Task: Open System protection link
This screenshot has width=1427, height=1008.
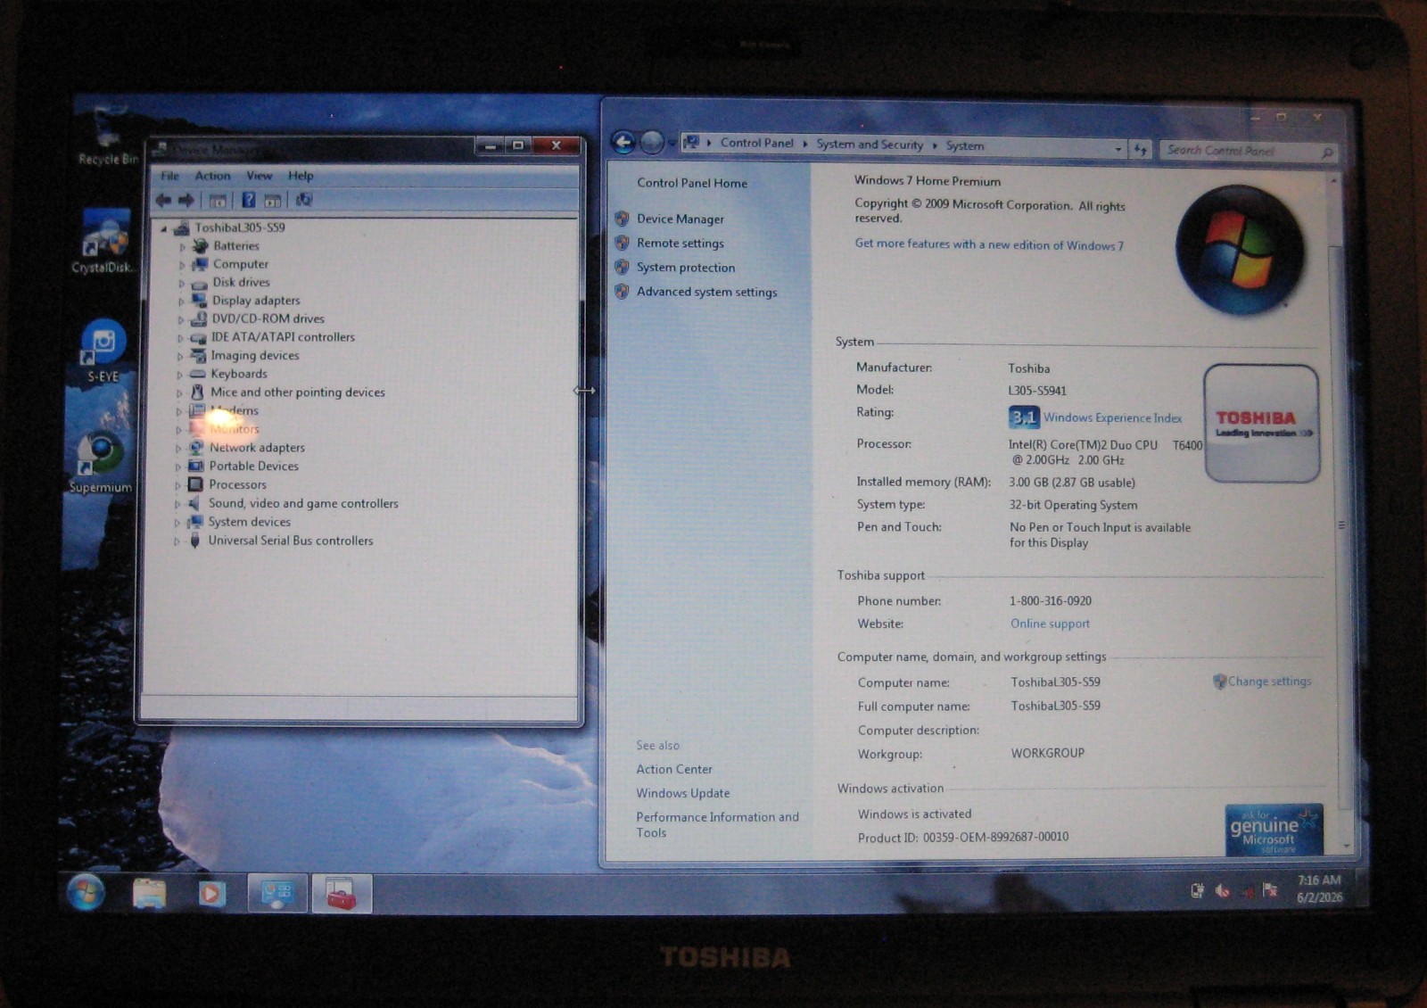Action: click(686, 267)
